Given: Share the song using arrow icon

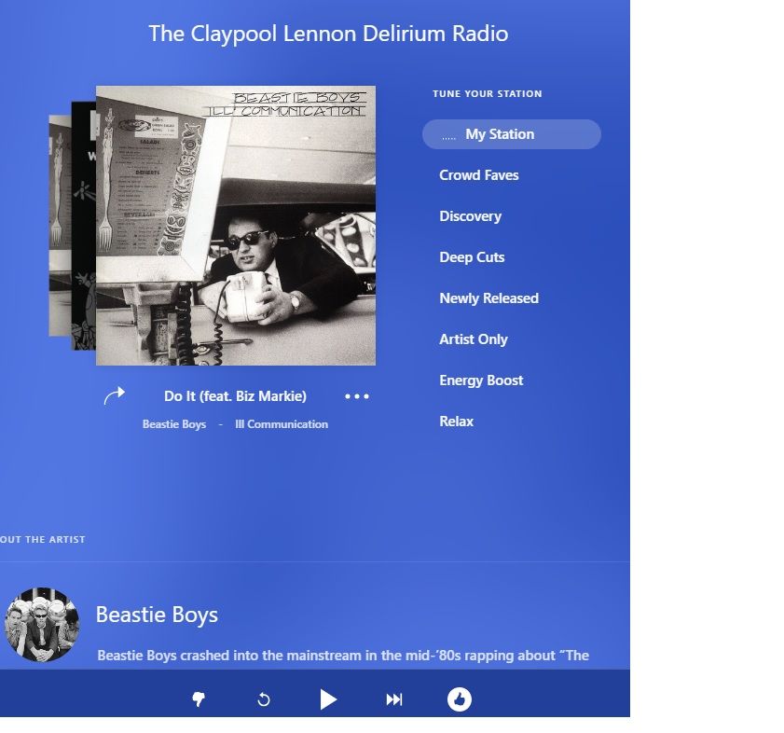Looking at the screenshot, I should point(114,396).
